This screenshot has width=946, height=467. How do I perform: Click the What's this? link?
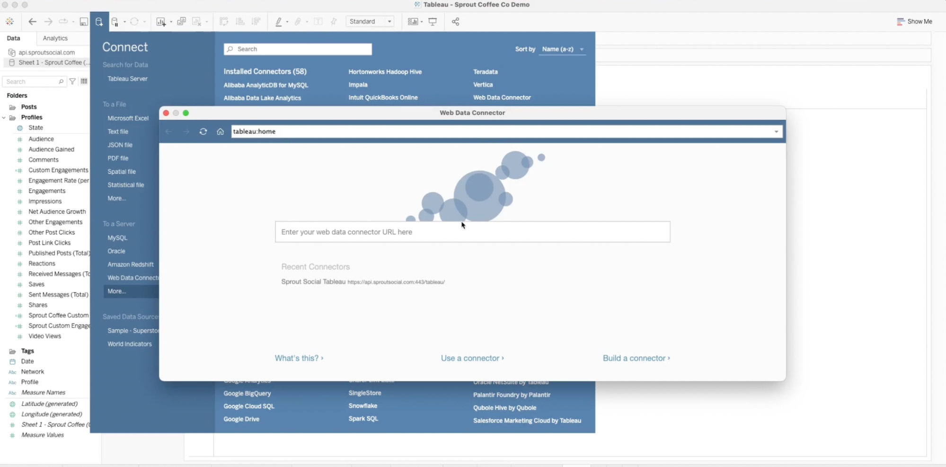point(299,358)
